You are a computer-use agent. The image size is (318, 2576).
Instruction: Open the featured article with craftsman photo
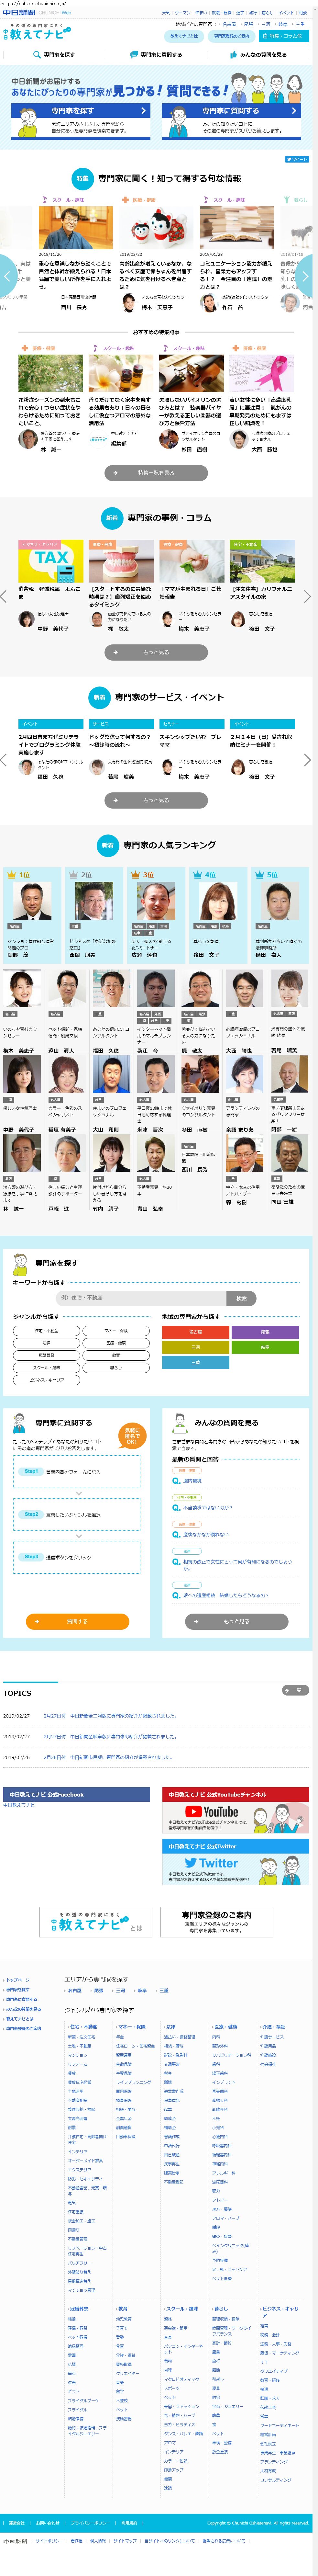click(x=76, y=228)
